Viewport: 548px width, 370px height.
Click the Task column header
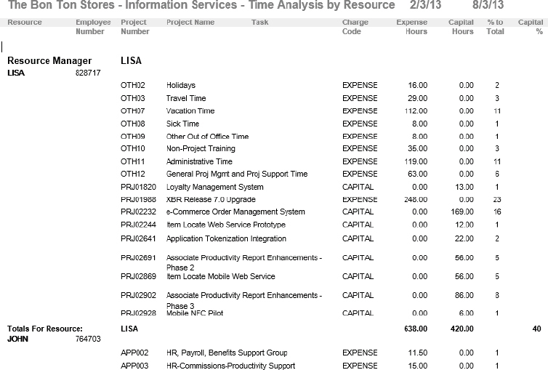coord(259,23)
